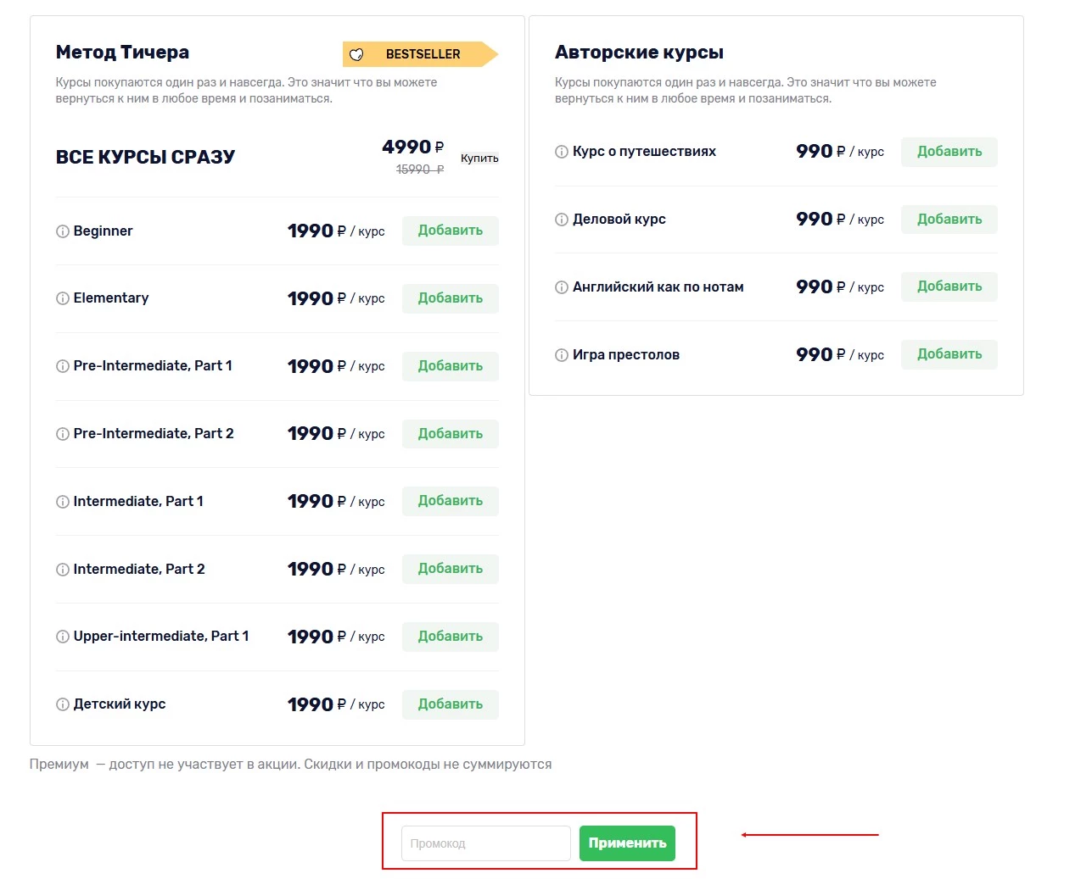Show info for Intermediate, Part 2
This screenshot has width=1092, height=879.
(62, 570)
